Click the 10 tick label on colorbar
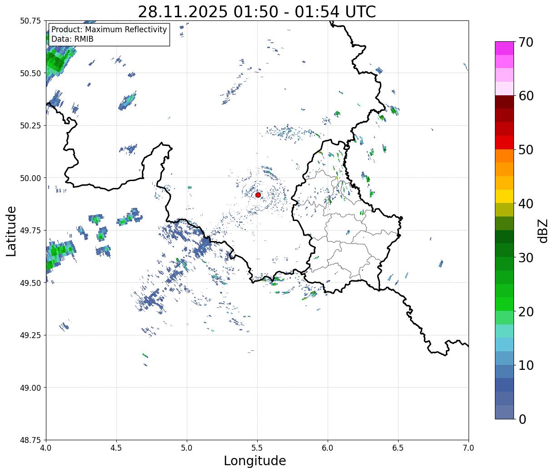554x472 pixels. 526,365
